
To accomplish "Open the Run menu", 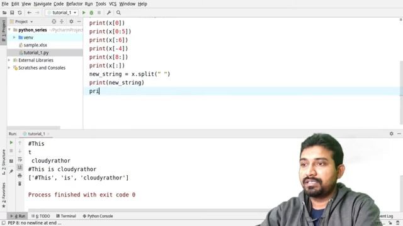I will 89,4.
